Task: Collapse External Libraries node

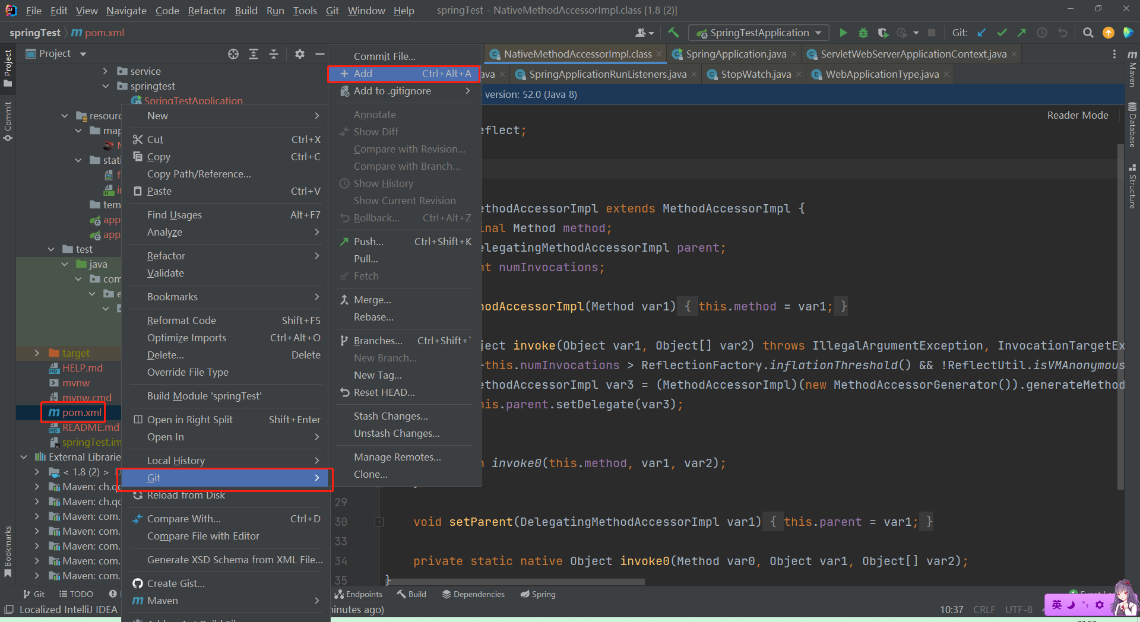Action: pyautogui.click(x=24, y=457)
